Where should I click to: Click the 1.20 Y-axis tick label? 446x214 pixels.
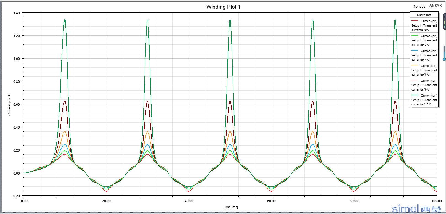coord(17,36)
